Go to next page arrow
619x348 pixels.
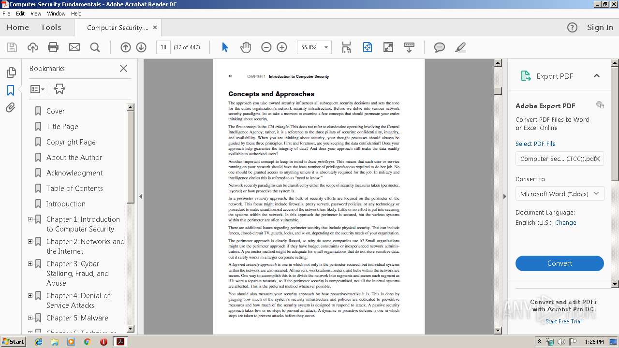(141, 47)
